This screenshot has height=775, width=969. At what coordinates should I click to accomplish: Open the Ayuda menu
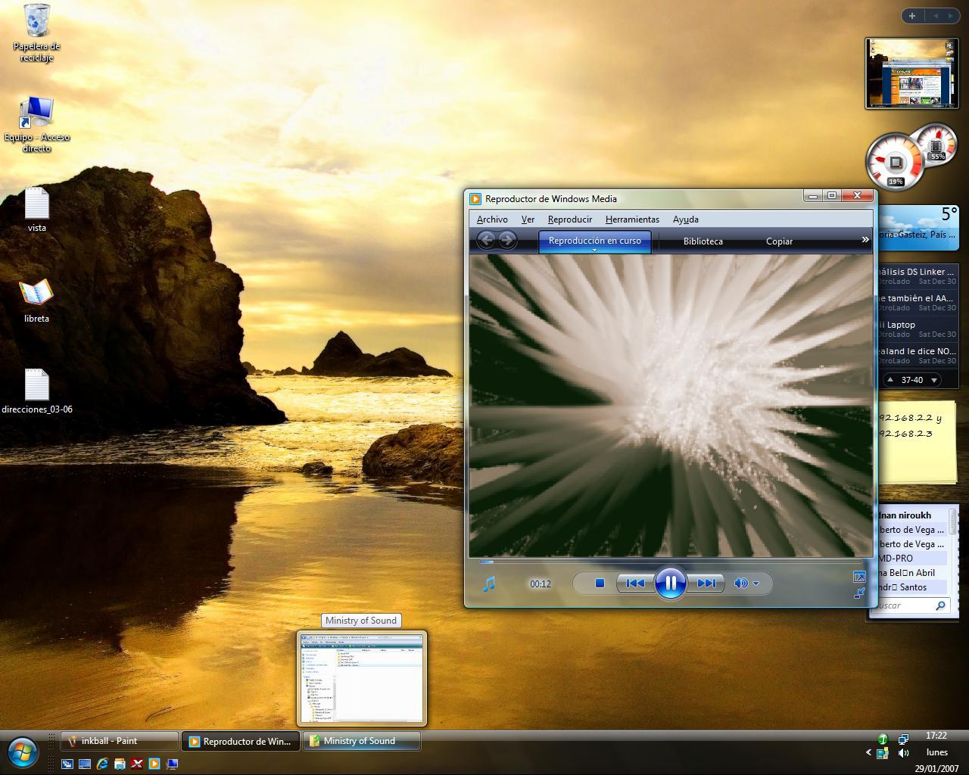tap(686, 219)
